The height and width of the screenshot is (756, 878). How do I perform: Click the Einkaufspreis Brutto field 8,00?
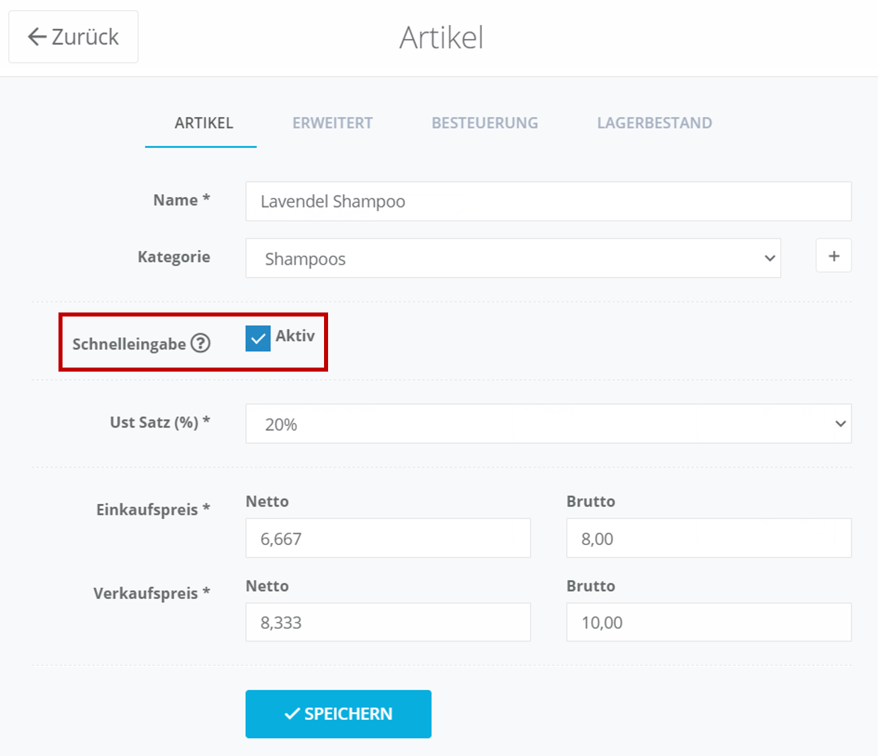[709, 538]
